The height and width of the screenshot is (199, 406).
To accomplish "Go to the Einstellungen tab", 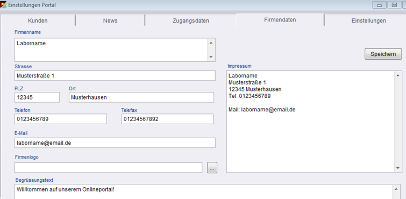I will pyautogui.click(x=368, y=21).
